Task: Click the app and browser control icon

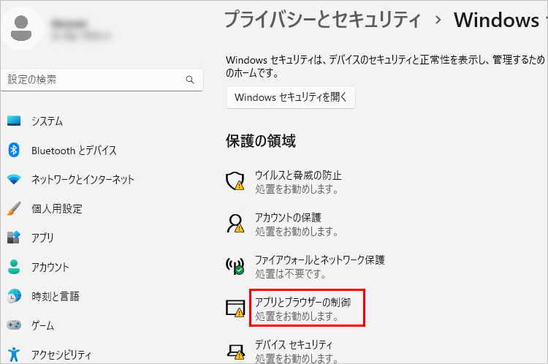Action: click(x=235, y=308)
